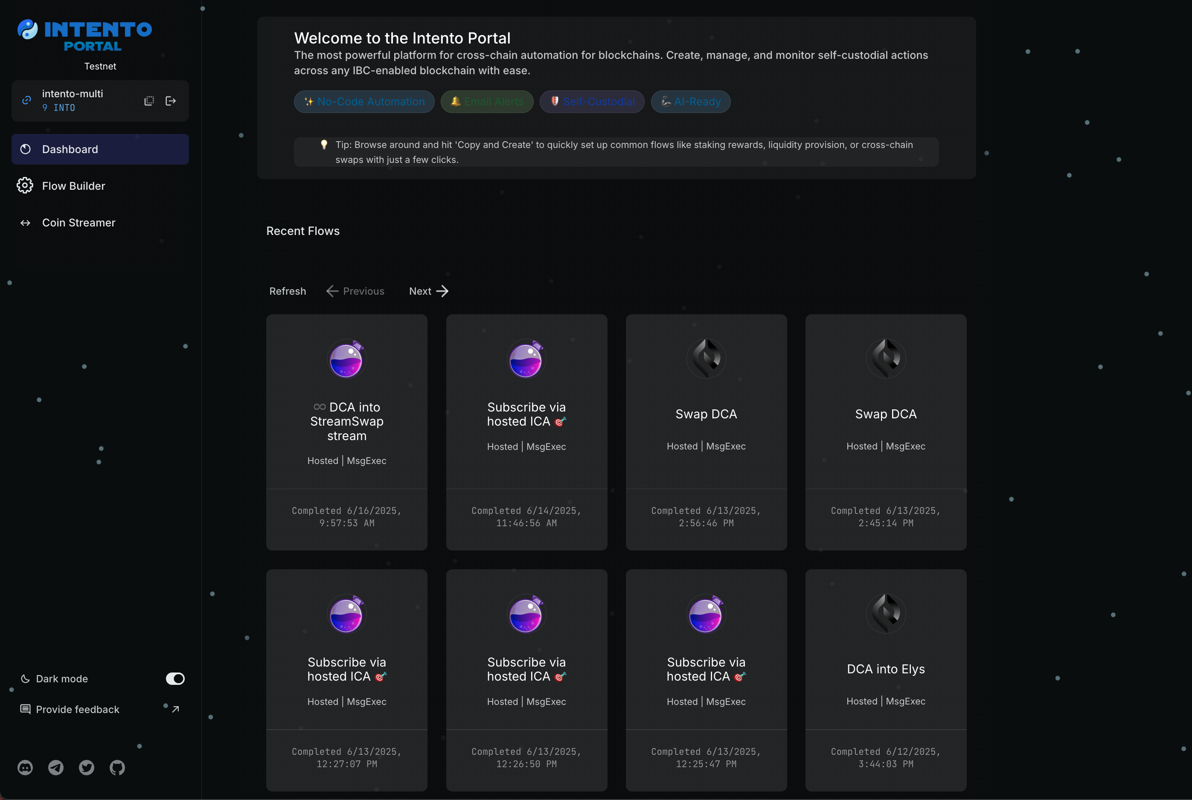Click 'Completed 6/13/2025, 12:26:50 PM' text
Viewport: 1192px width, 800px height.
click(526, 758)
